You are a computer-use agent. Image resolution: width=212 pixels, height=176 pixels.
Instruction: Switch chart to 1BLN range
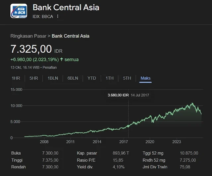point(53,78)
